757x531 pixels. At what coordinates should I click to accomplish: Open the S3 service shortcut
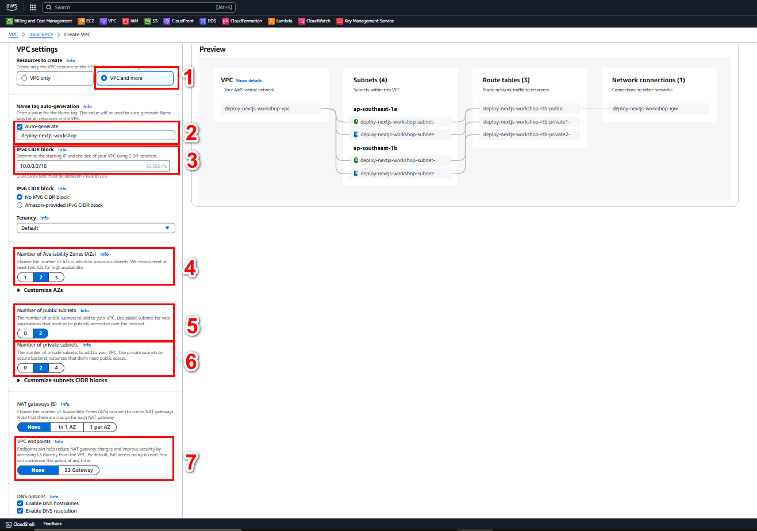151,21
